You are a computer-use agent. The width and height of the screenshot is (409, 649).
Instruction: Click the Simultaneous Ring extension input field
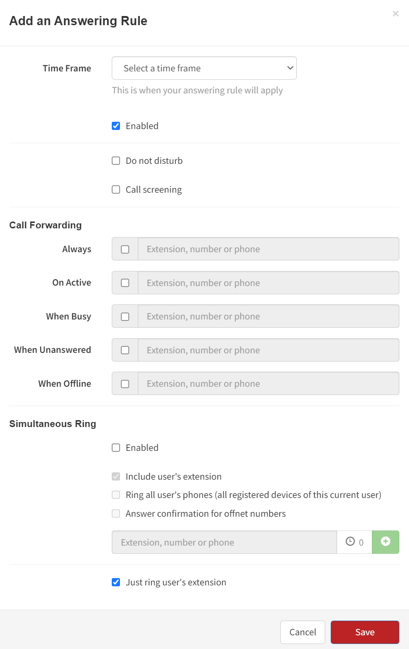pos(224,542)
